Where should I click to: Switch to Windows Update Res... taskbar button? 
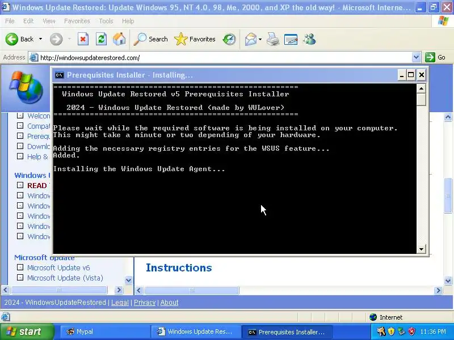[196, 332]
